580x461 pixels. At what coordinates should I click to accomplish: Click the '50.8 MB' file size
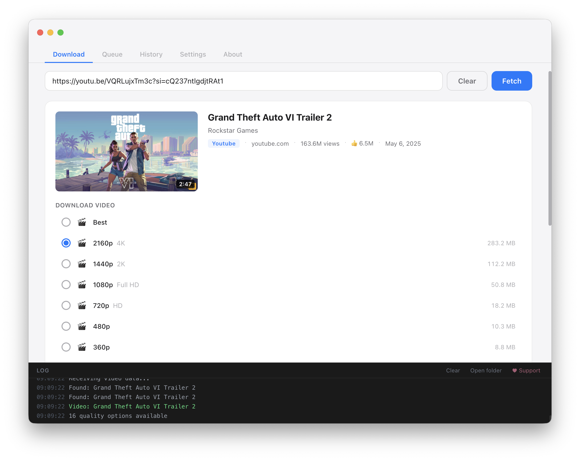click(503, 285)
